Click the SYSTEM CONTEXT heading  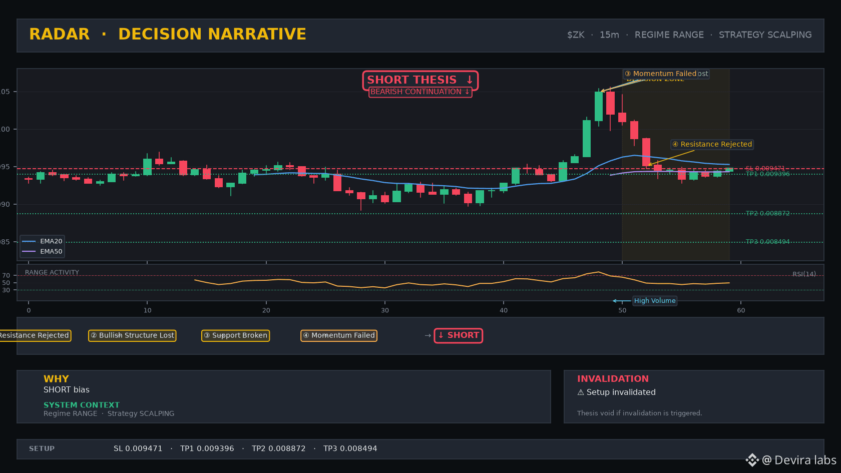(82, 405)
